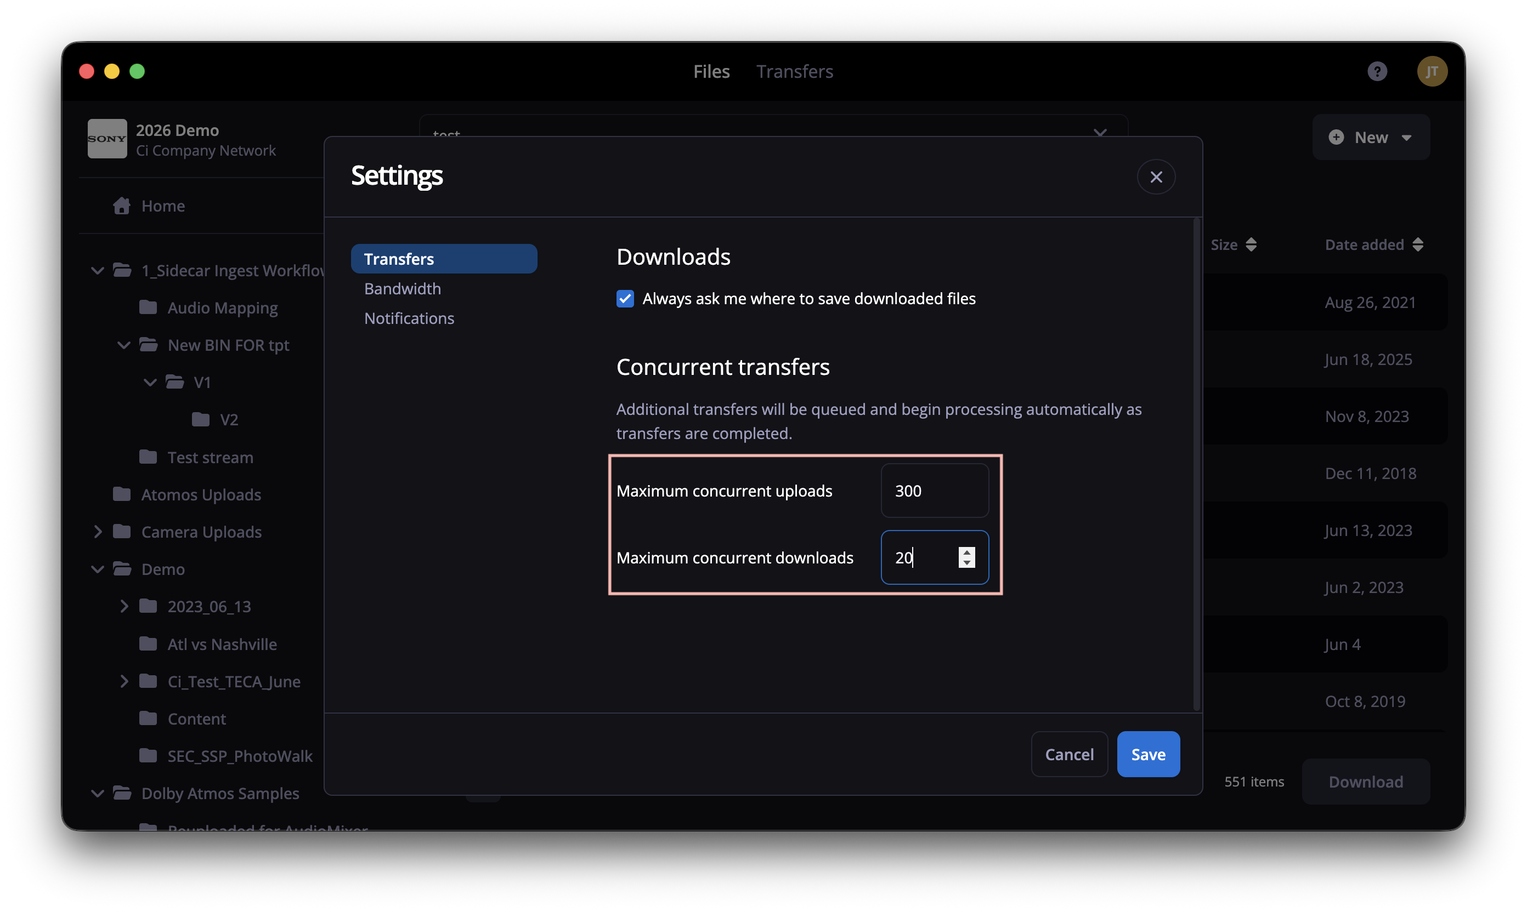Open Bandwidth settings section
The width and height of the screenshot is (1527, 912).
[402, 288]
